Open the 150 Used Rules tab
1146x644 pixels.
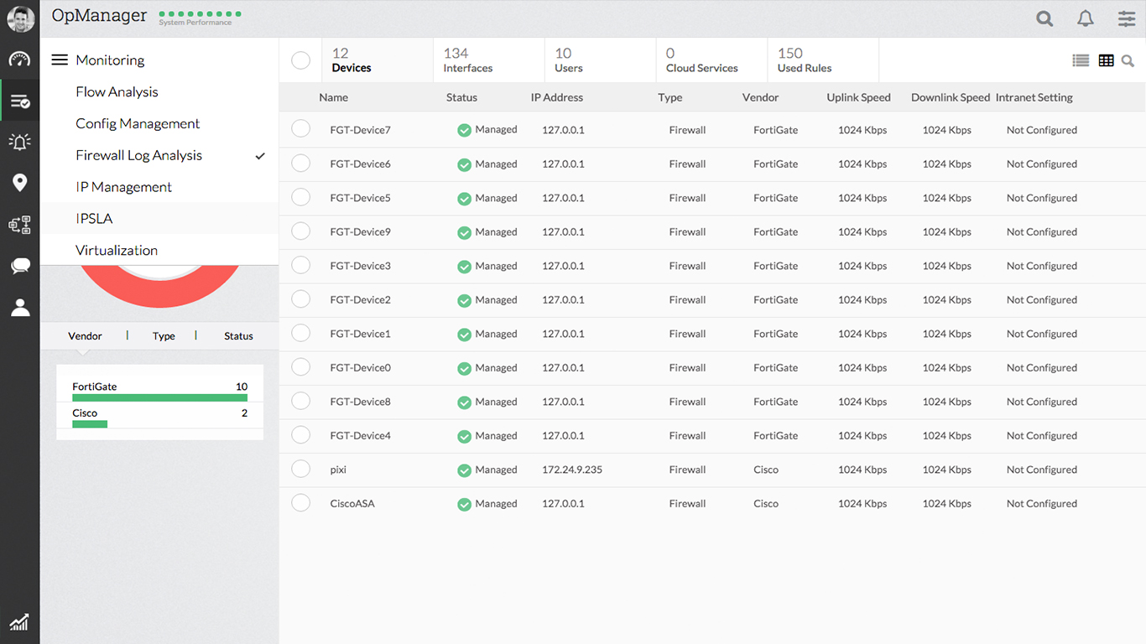click(x=823, y=60)
